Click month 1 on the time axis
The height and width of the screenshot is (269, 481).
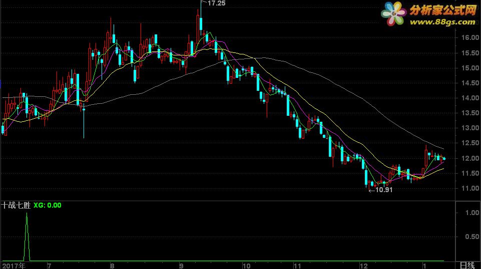pyautogui.click(x=424, y=266)
